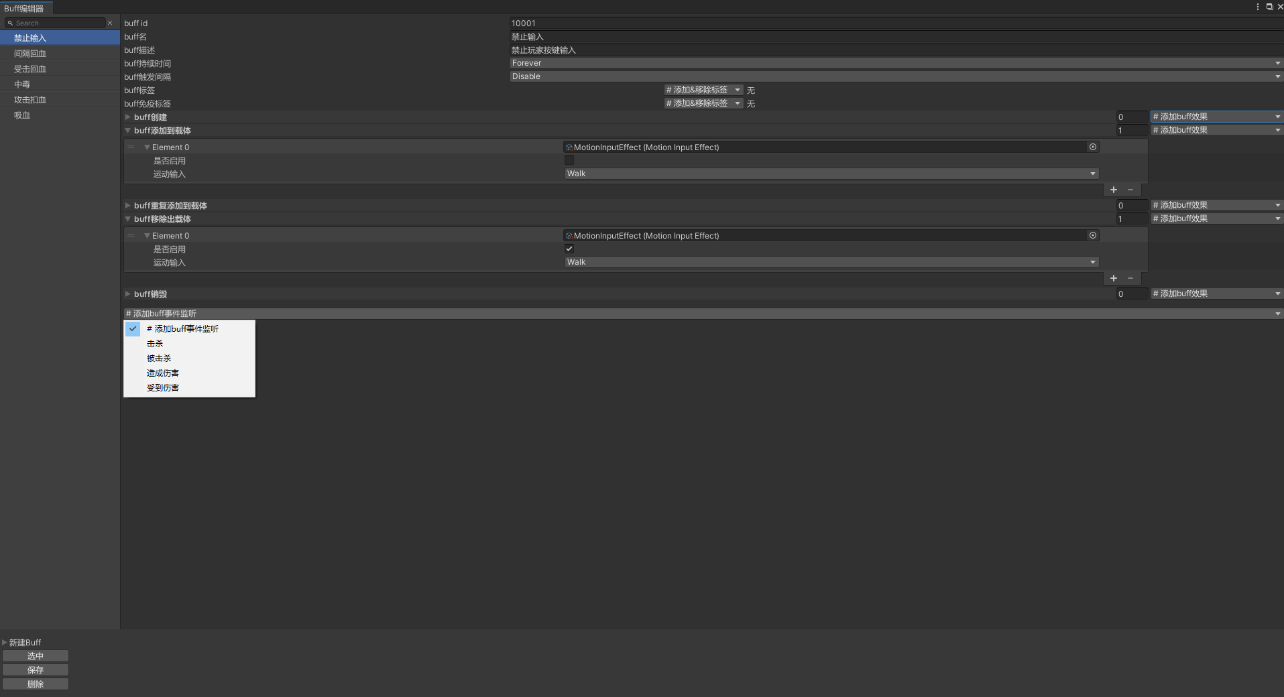Choose 被击杀 from the event listener menu
This screenshot has width=1284, height=697.
pos(189,358)
